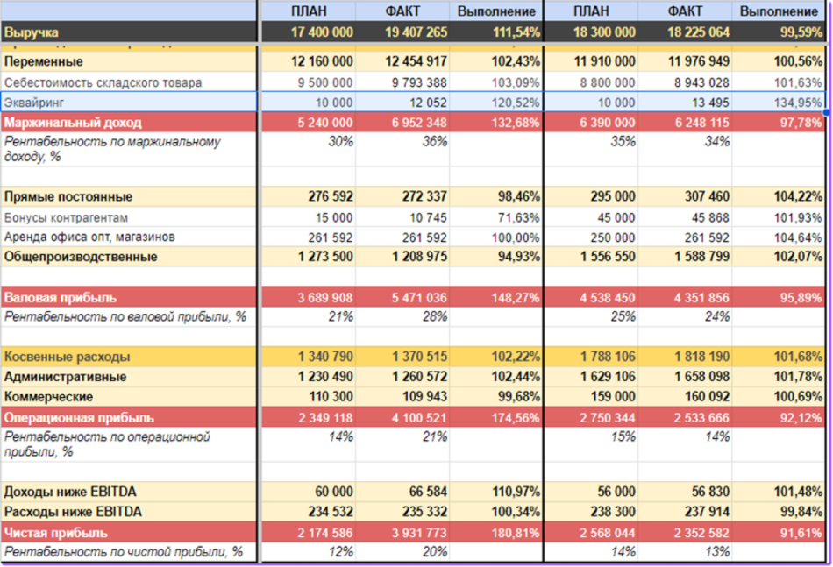
Task: Select the cell with value 19 407 265
Action: pos(403,32)
